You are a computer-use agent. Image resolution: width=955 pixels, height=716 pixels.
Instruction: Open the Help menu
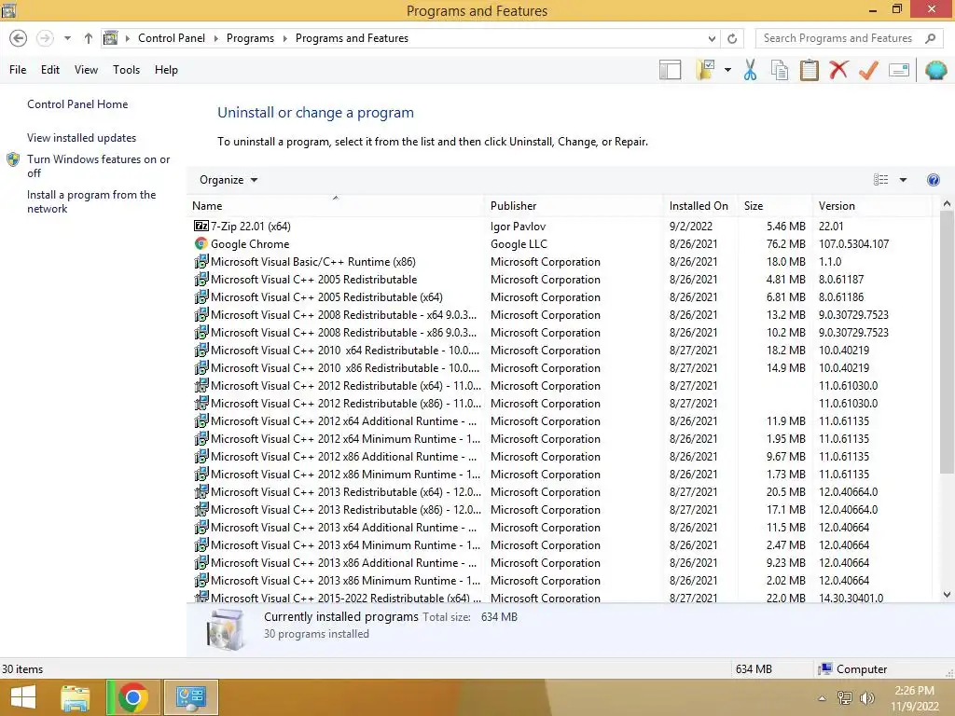(x=166, y=70)
